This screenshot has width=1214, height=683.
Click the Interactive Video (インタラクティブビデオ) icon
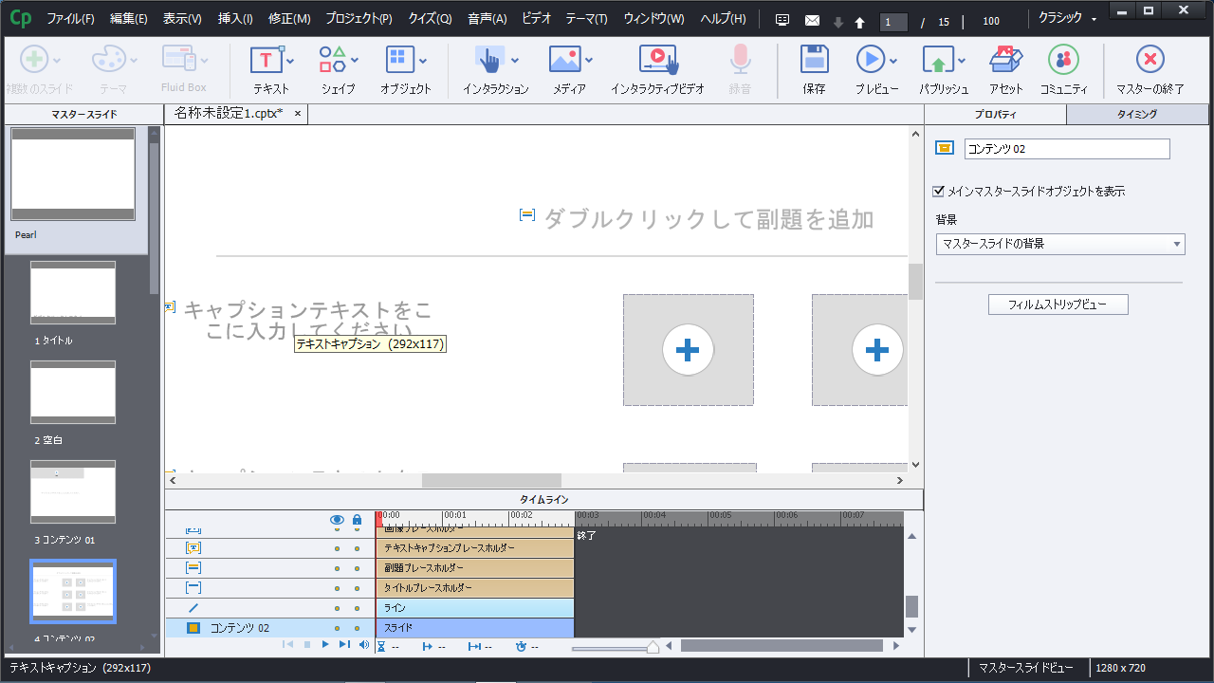[657, 61]
